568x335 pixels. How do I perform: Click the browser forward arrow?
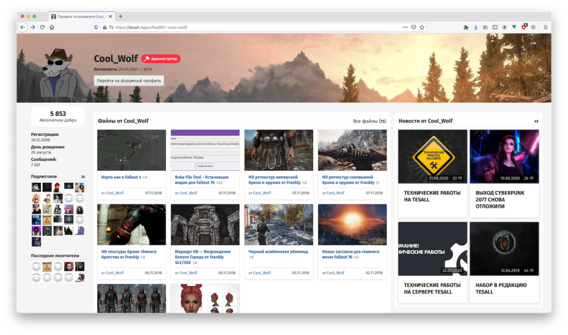[x=32, y=27]
